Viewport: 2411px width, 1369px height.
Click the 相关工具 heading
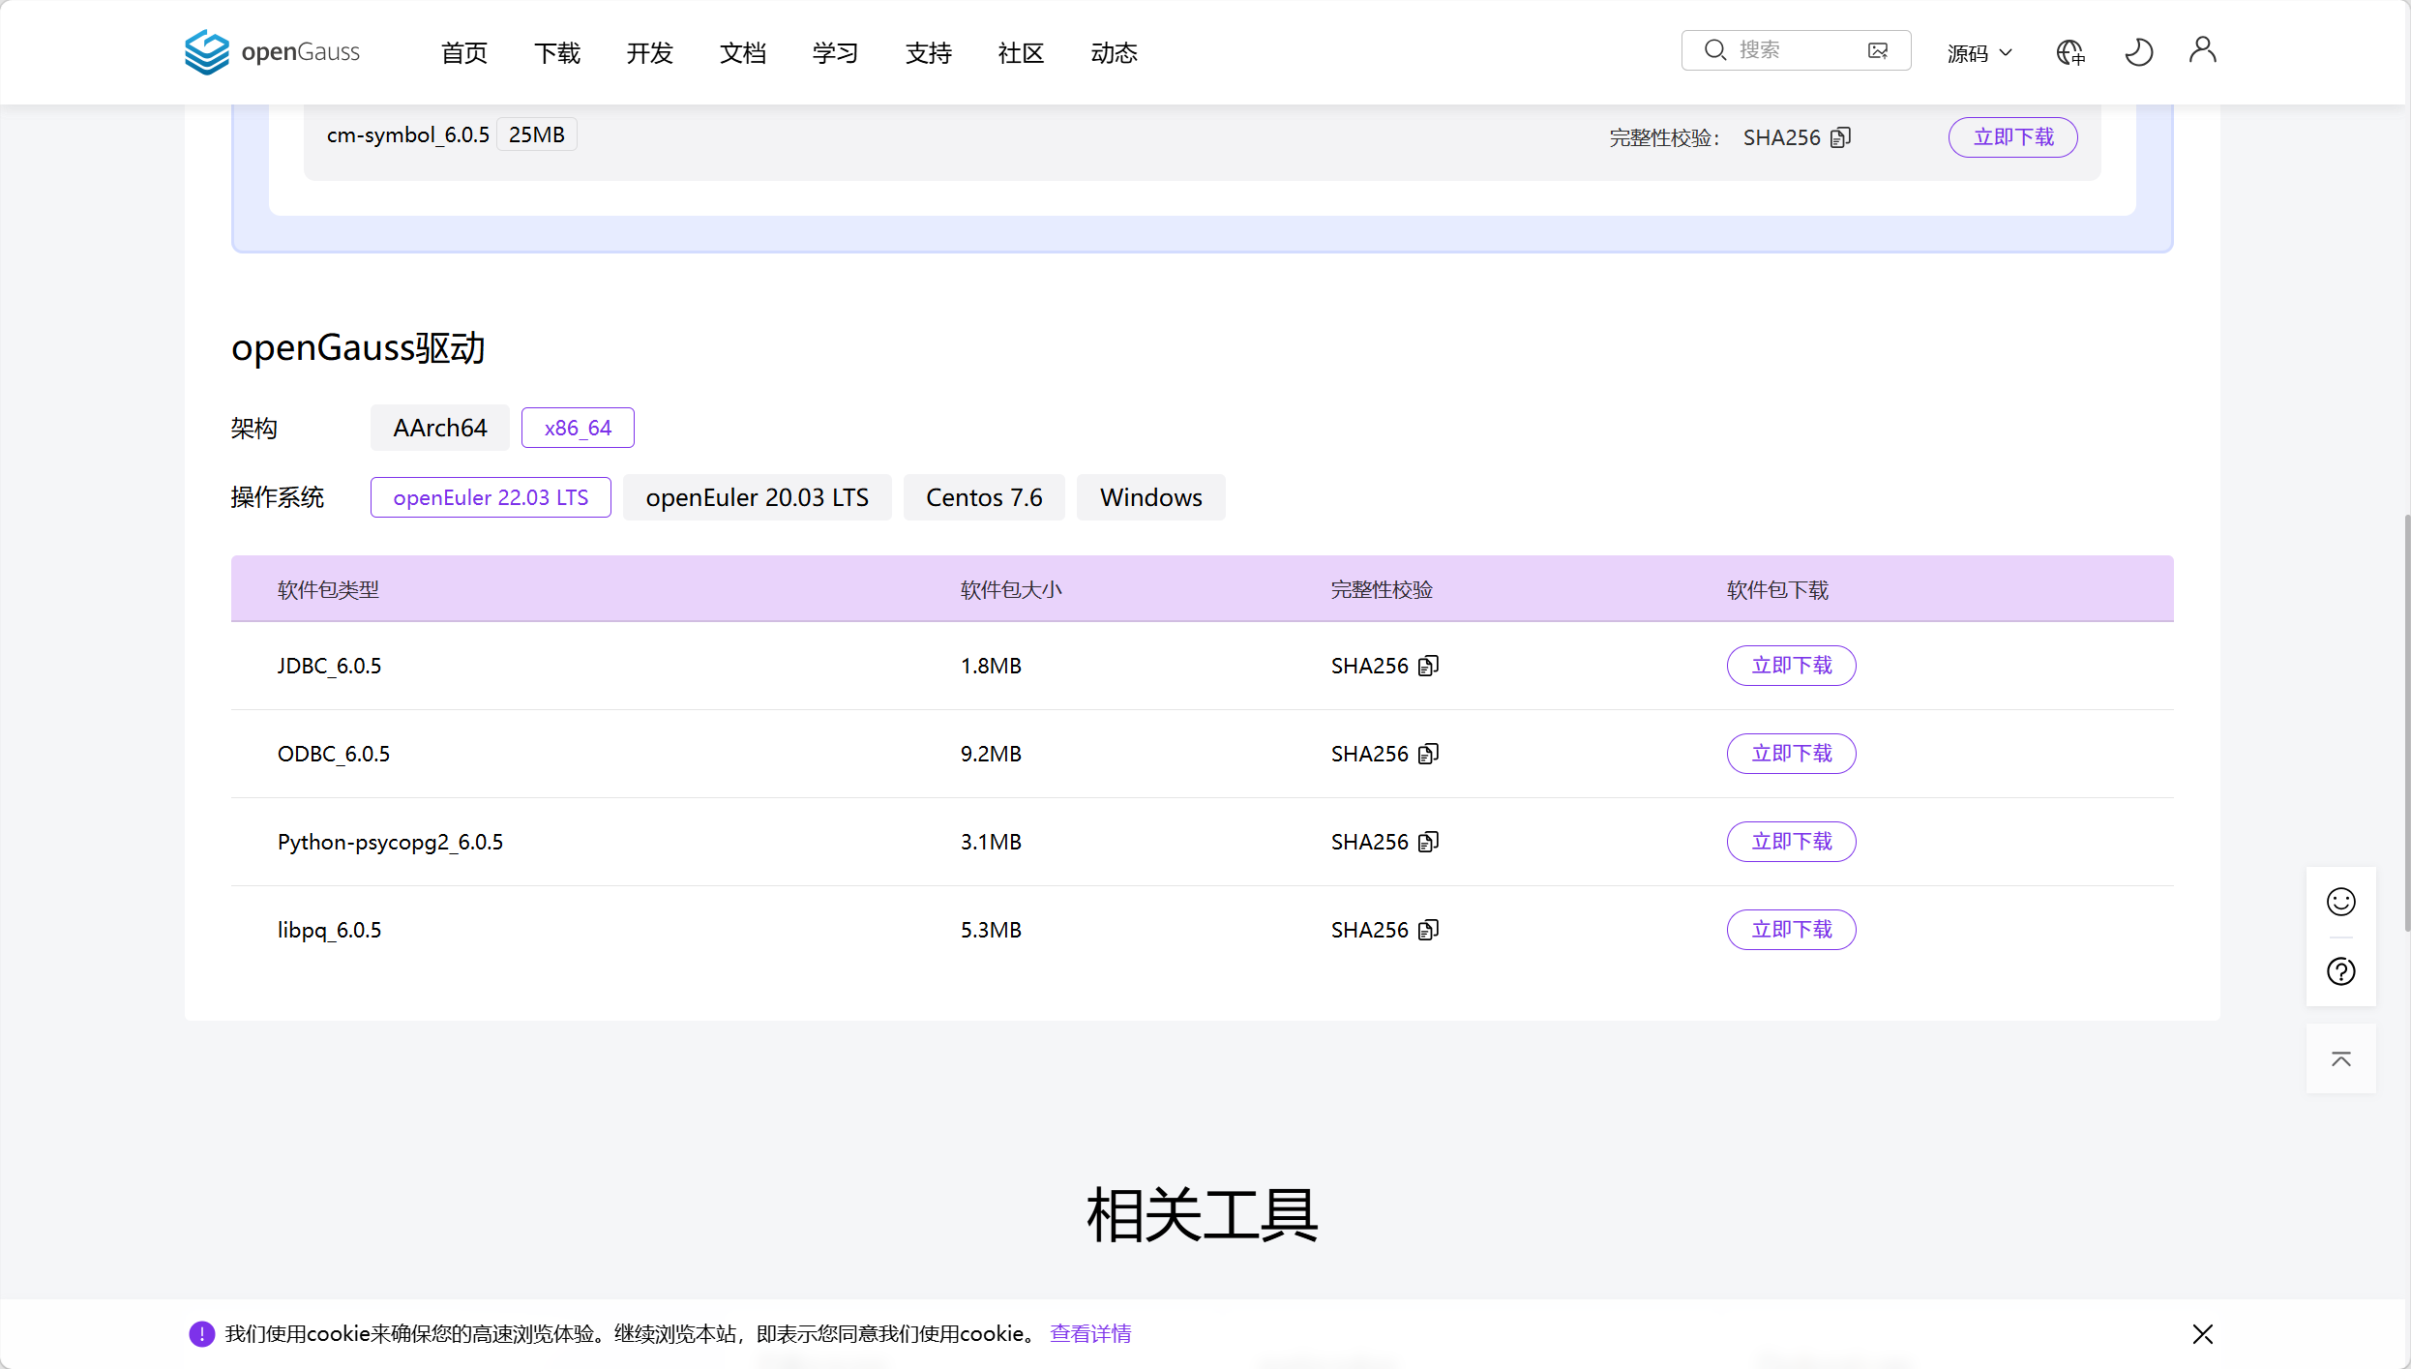pos(1203,1215)
